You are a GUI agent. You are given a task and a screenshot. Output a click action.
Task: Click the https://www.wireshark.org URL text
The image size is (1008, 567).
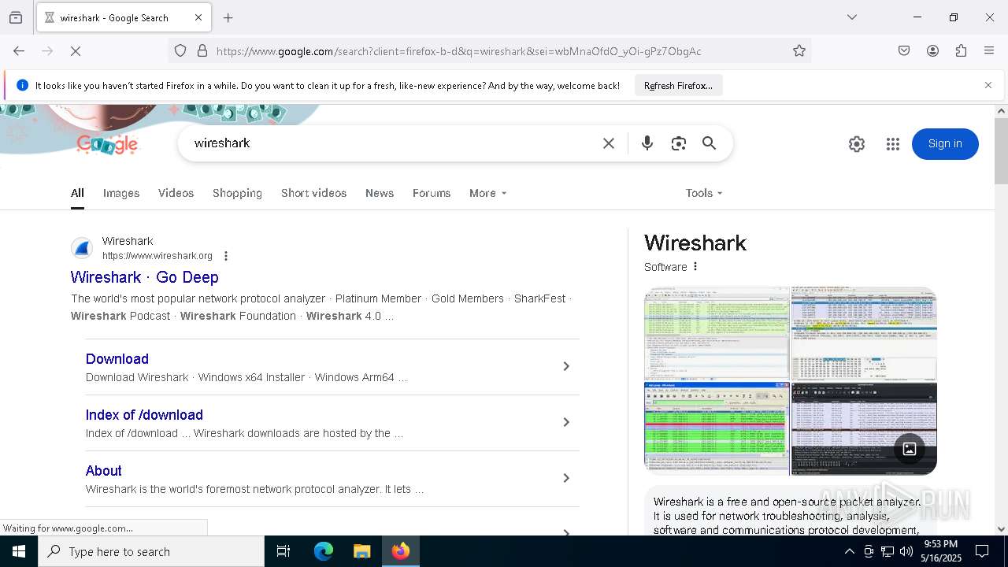(x=157, y=256)
